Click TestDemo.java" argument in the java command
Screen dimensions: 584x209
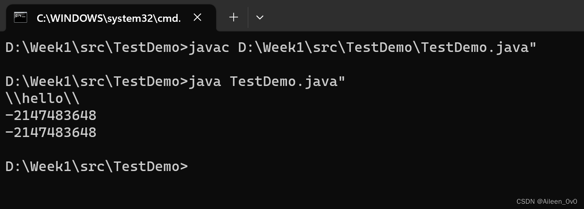tap(287, 82)
